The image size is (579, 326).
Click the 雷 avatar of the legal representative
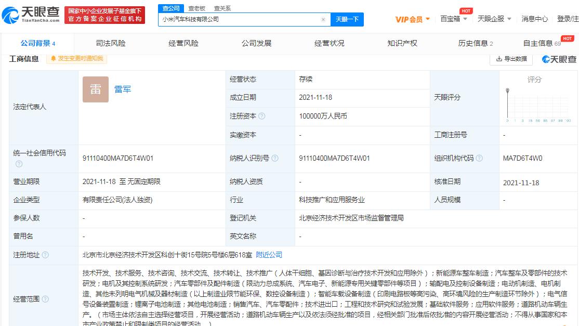tap(96, 89)
